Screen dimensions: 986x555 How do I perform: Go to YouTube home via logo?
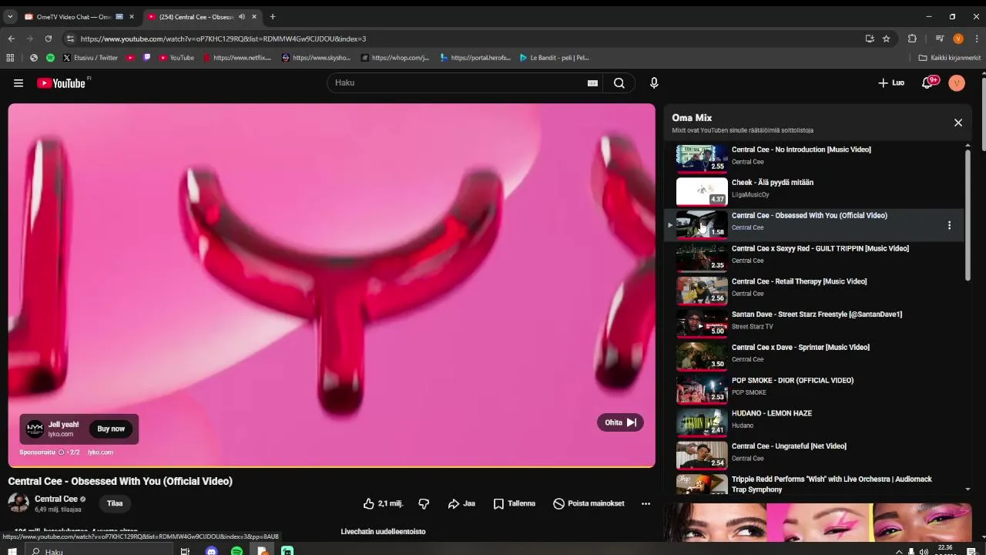coord(61,83)
